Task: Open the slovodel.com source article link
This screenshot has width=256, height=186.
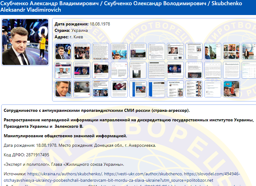Action: pyautogui.click(x=122, y=177)
